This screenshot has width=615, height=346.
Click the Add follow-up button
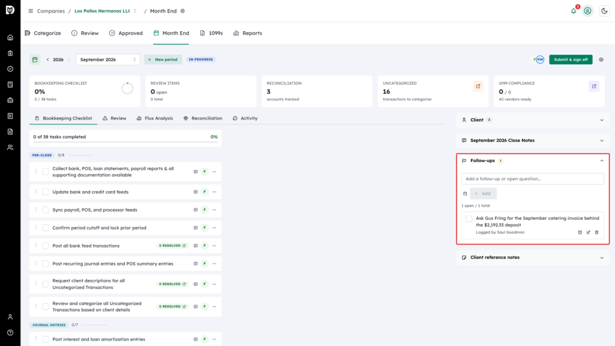pos(483,194)
